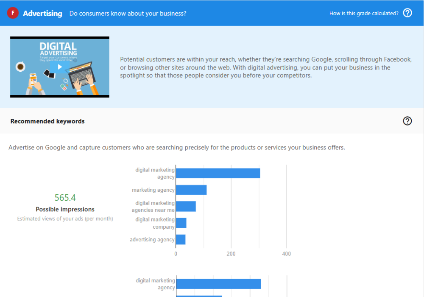Click the bar in the second chart
Viewport: 424px width, 297px height.
[x=218, y=284]
